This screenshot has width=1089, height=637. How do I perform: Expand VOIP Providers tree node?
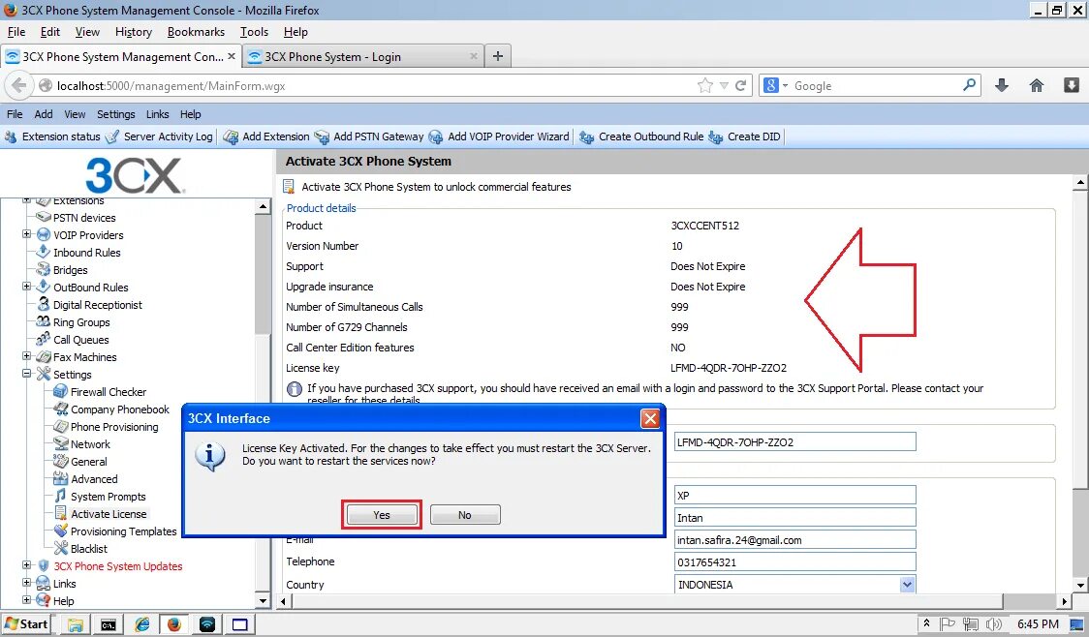pyautogui.click(x=26, y=234)
